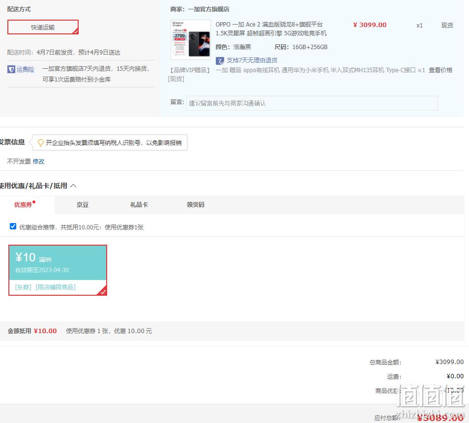The image size is (469, 423).
Task: Click the 运费 ¥0.00 value
Action: [455, 376]
